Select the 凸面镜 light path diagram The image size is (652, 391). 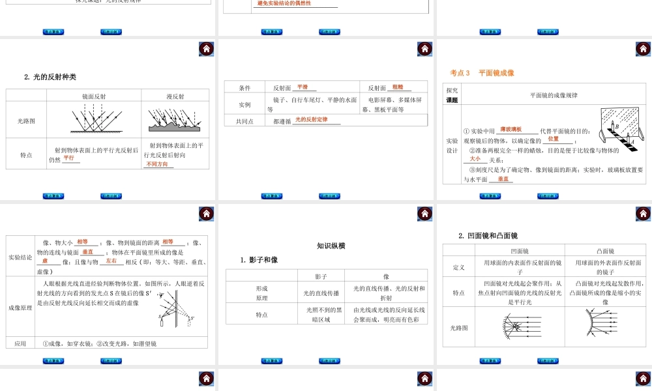[x=602, y=322]
